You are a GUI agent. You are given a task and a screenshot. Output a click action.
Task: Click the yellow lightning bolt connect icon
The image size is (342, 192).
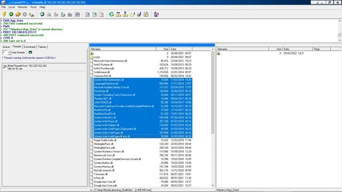pyautogui.click(x=4, y=14)
